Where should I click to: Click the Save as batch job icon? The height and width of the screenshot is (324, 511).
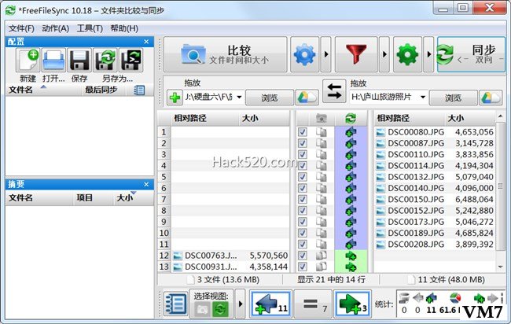(131, 60)
